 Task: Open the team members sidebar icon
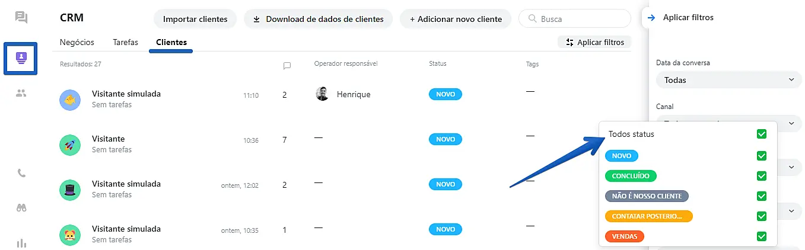coord(21,93)
